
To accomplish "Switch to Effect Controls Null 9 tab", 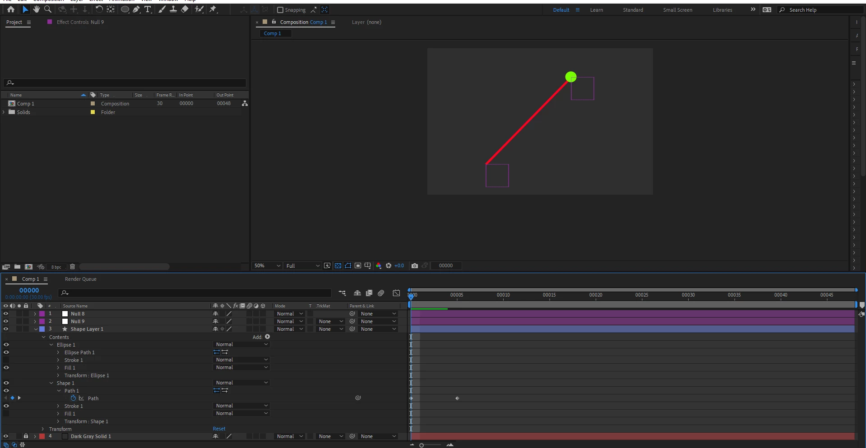I will [x=80, y=22].
